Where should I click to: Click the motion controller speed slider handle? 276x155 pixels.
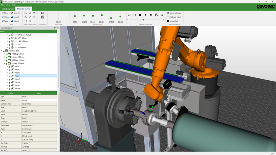(x=144, y=20)
